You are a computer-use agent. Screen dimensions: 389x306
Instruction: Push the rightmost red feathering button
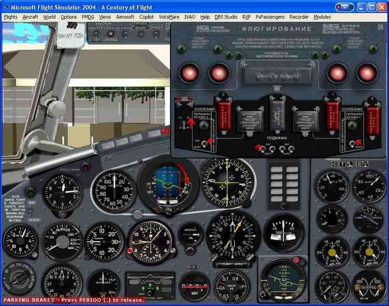click(x=367, y=73)
